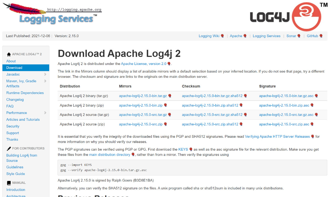Click the book icon beside MANUAL

(9, 183)
